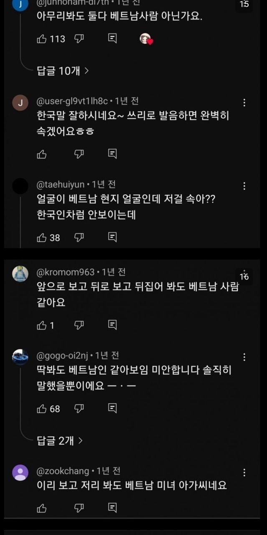The image size is (267, 535).
Task: Open the @zookchang channel link
Action: (x=63, y=471)
